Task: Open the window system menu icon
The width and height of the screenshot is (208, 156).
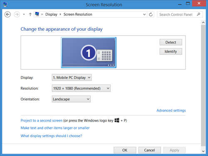Action: click(5, 5)
